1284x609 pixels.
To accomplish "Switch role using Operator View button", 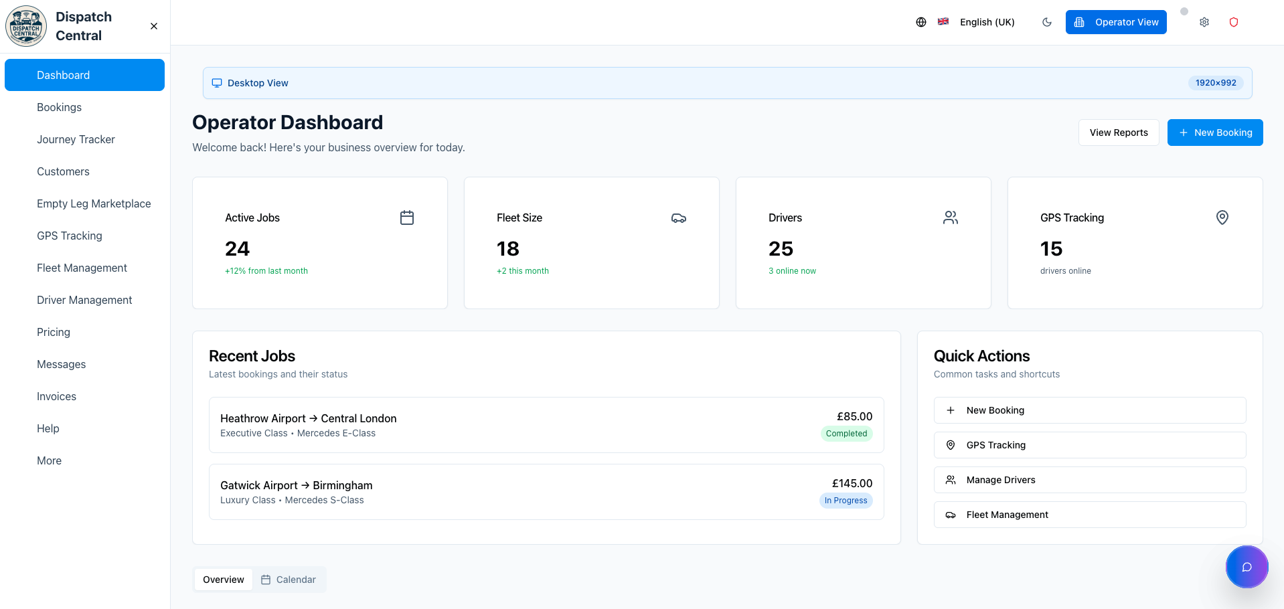I will [x=1116, y=22].
